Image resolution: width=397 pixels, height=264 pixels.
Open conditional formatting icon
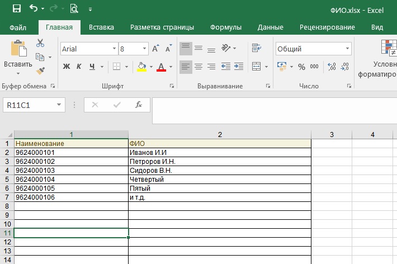pyautogui.click(x=389, y=48)
